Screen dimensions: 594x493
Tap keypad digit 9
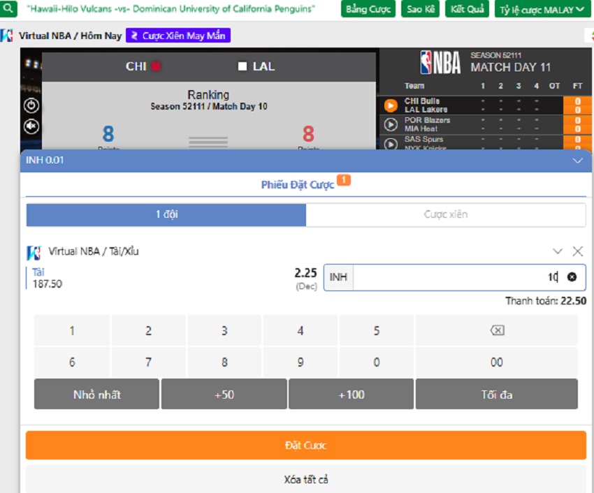(300, 362)
